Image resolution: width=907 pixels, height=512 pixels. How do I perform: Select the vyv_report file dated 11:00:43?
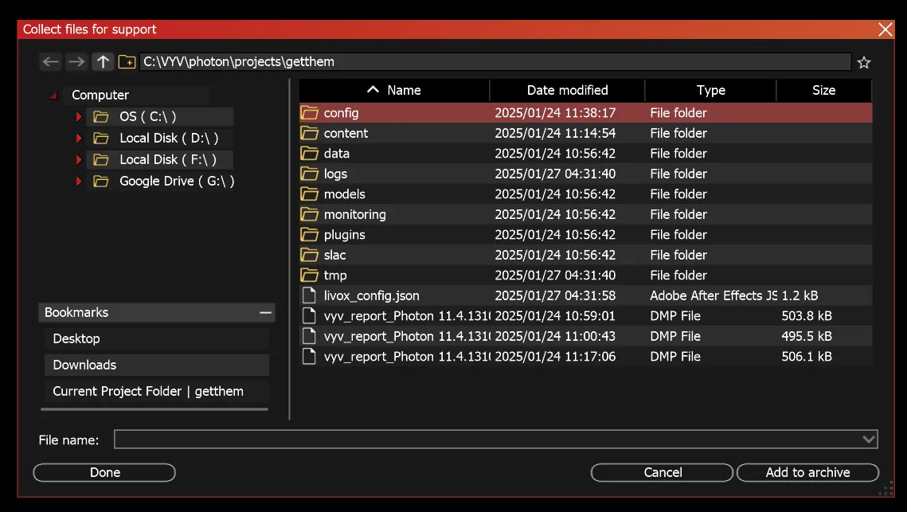coord(407,336)
